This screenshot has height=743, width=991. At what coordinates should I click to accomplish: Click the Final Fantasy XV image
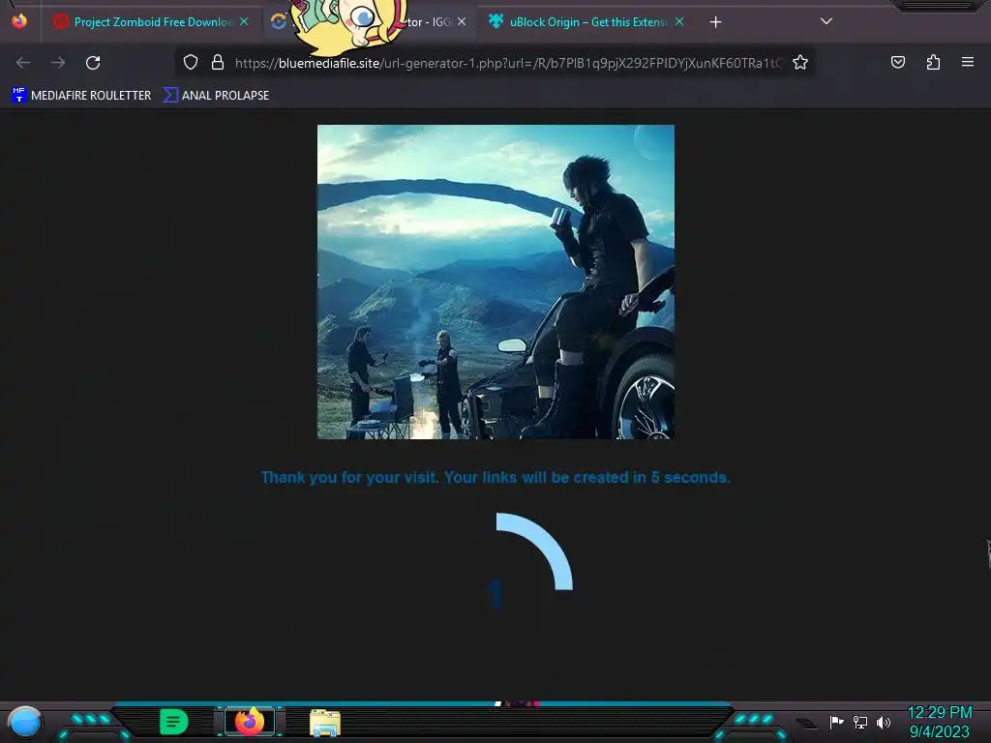click(x=495, y=282)
